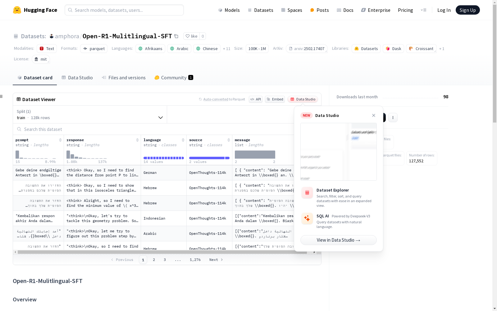Open the API button in Dataset Viewer
This screenshot has width=497, height=311.
[256, 99]
